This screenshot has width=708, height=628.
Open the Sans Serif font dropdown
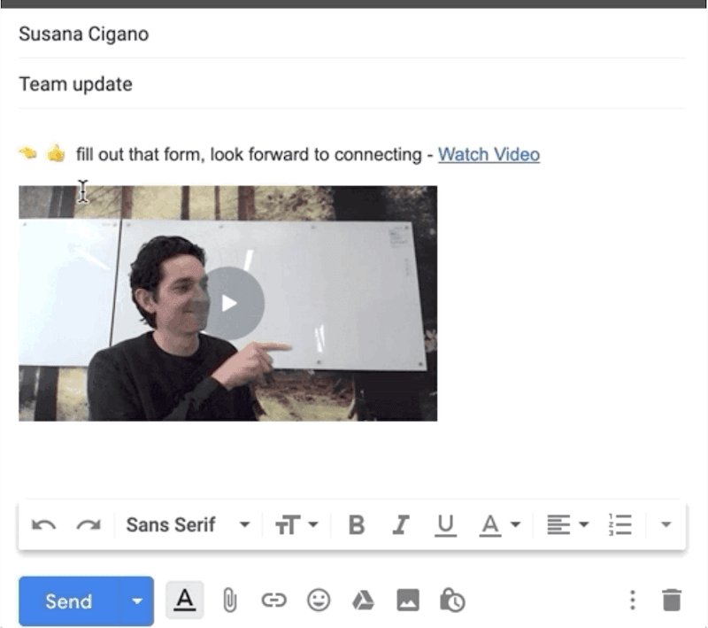click(x=188, y=525)
